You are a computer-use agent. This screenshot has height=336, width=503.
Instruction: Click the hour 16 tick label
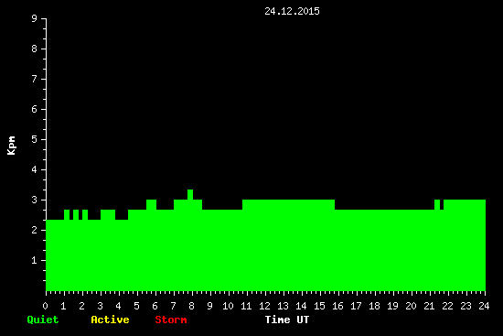pos(337,306)
